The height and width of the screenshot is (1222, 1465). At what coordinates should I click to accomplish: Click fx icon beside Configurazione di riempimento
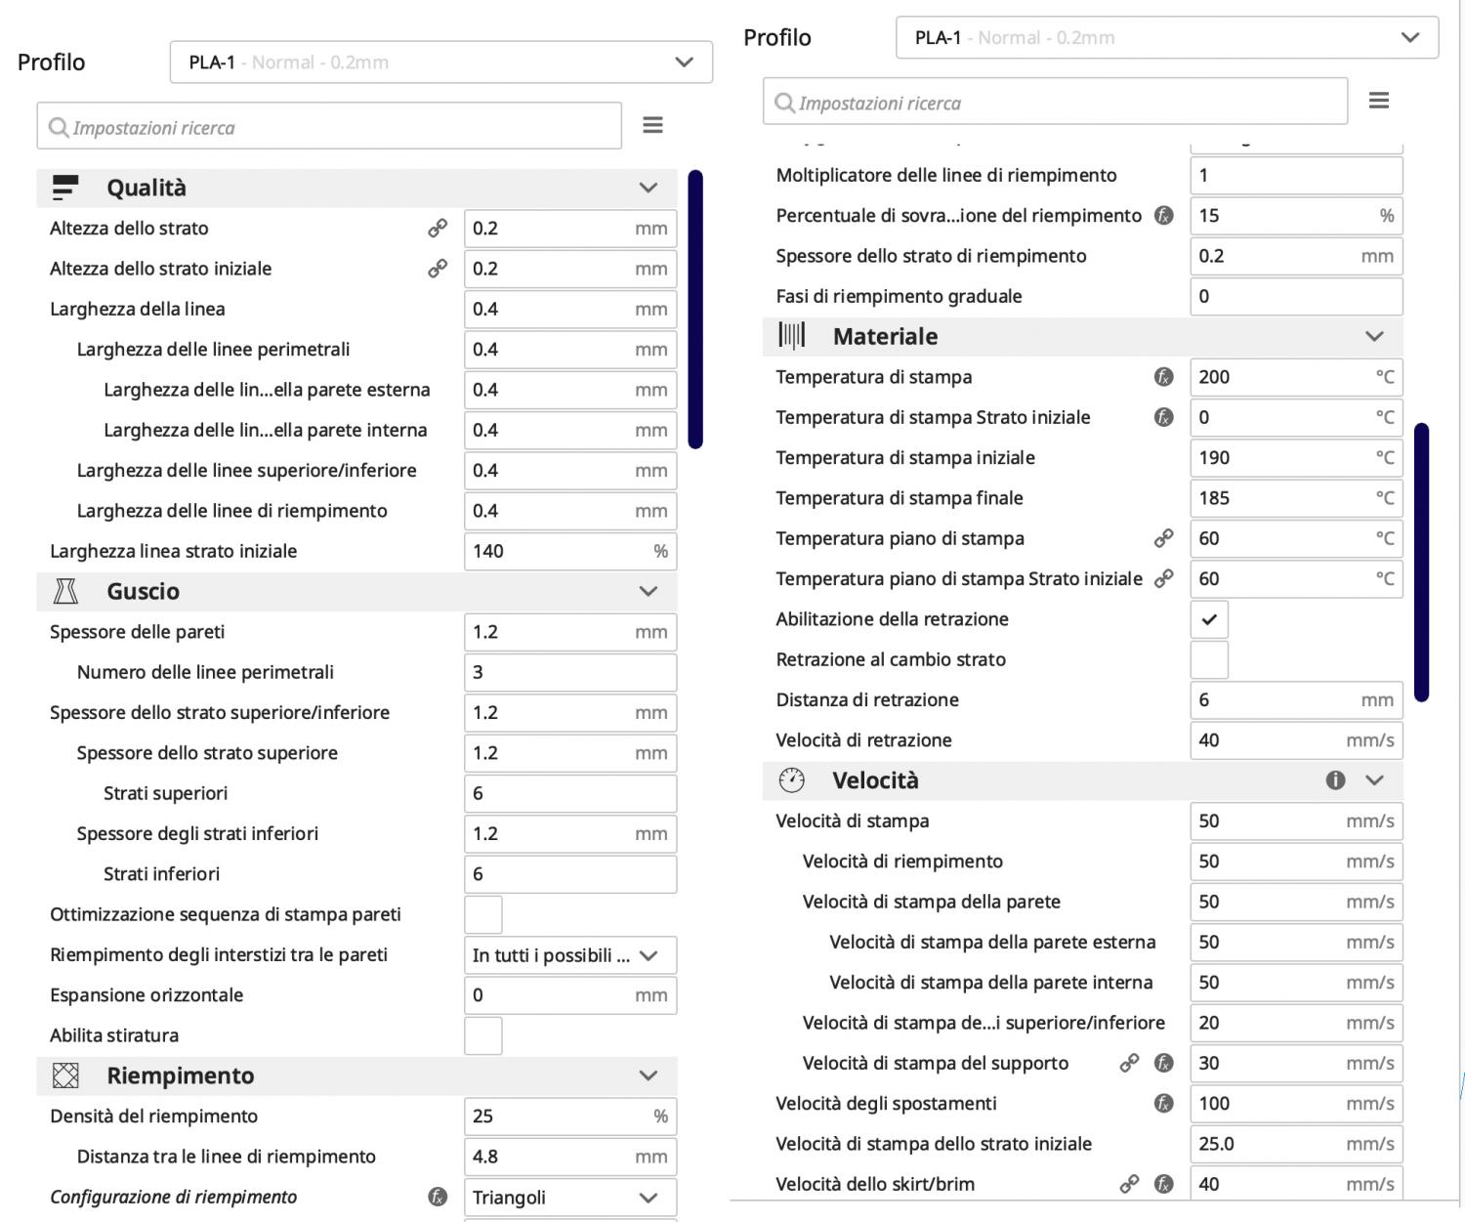[x=438, y=1197]
